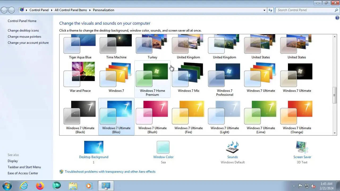340x191 pixels.
Task: Show hidden tray icons arrow
Action: (x=294, y=186)
